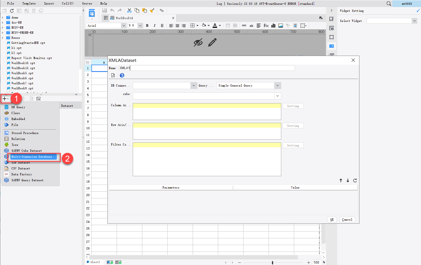Click the OK button in dialog
421x265 pixels.
332,219
